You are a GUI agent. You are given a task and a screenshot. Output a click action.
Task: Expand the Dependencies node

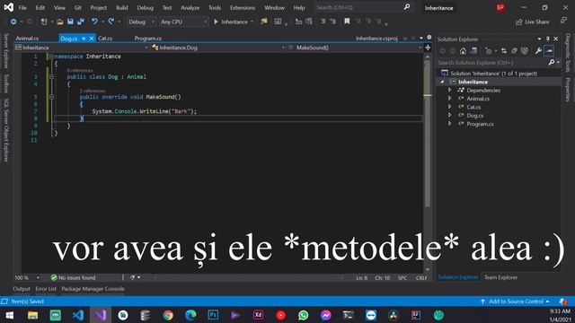click(x=449, y=90)
